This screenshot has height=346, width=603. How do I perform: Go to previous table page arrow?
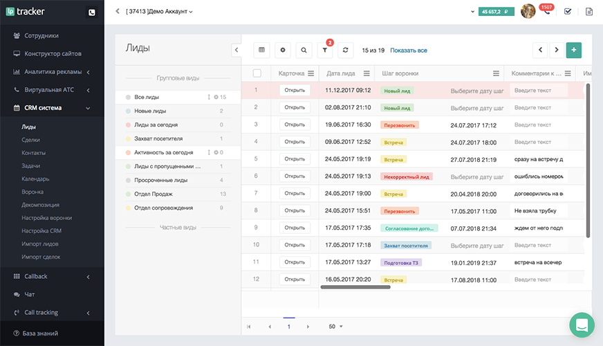point(270,327)
